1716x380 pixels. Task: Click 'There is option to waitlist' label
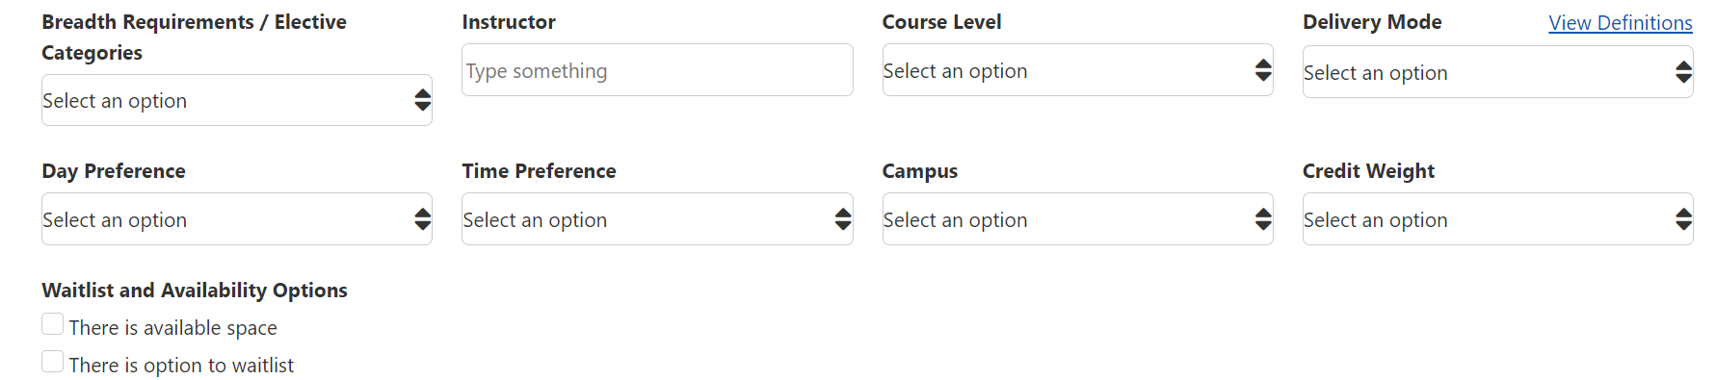click(x=181, y=366)
